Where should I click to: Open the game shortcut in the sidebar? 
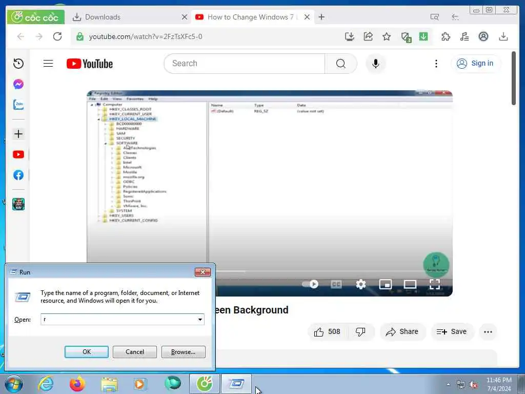pyautogui.click(x=18, y=204)
